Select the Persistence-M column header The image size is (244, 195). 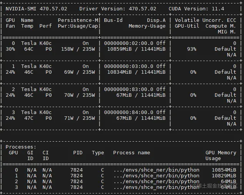[x=78, y=20]
